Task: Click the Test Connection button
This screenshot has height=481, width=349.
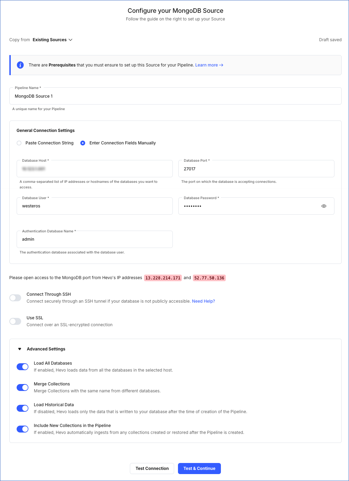Action: click(152, 468)
